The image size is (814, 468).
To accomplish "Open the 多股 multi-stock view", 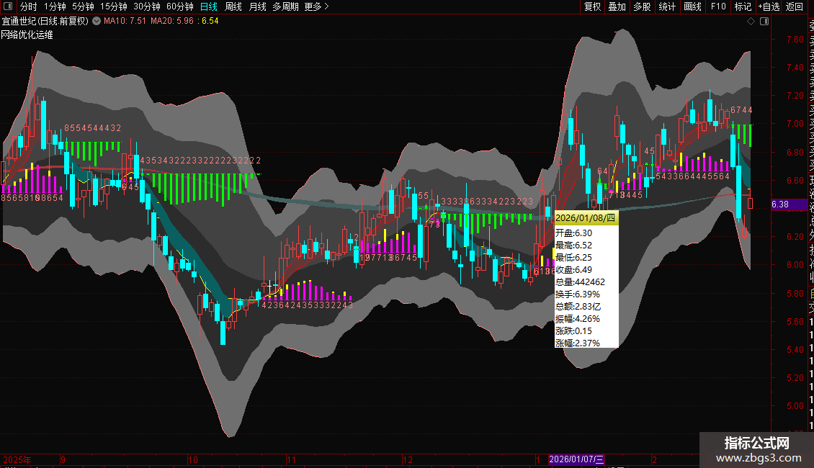I will click(x=642, y=6).
